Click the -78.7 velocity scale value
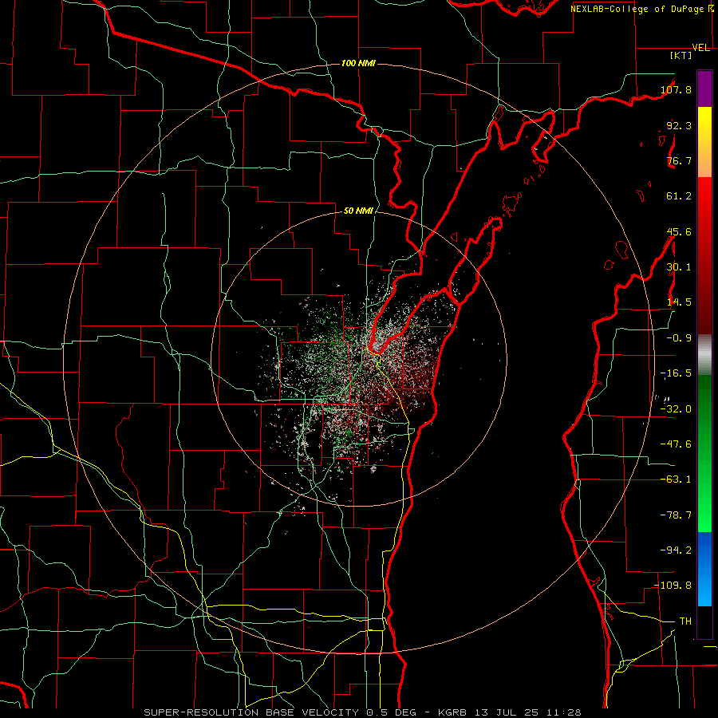Screen dimensions: 718x718 pyautogui.click(x=676, y=515)
